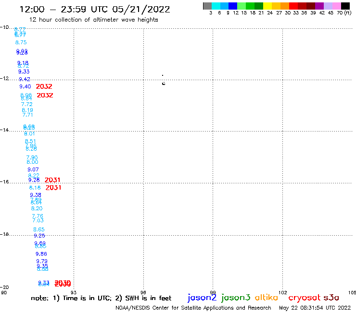356x312 pixels.
Task: Click the wave height value 9.42
Action: (25, 79)
